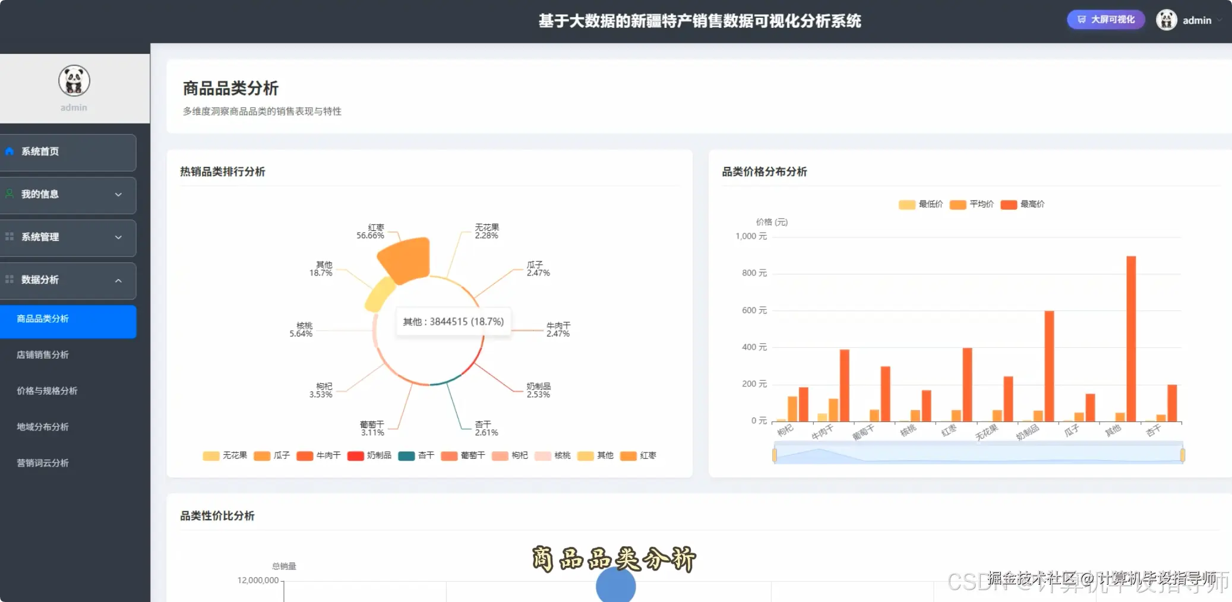
Task: Click the sidebar panda profile avatar
Action: (74, 81)
